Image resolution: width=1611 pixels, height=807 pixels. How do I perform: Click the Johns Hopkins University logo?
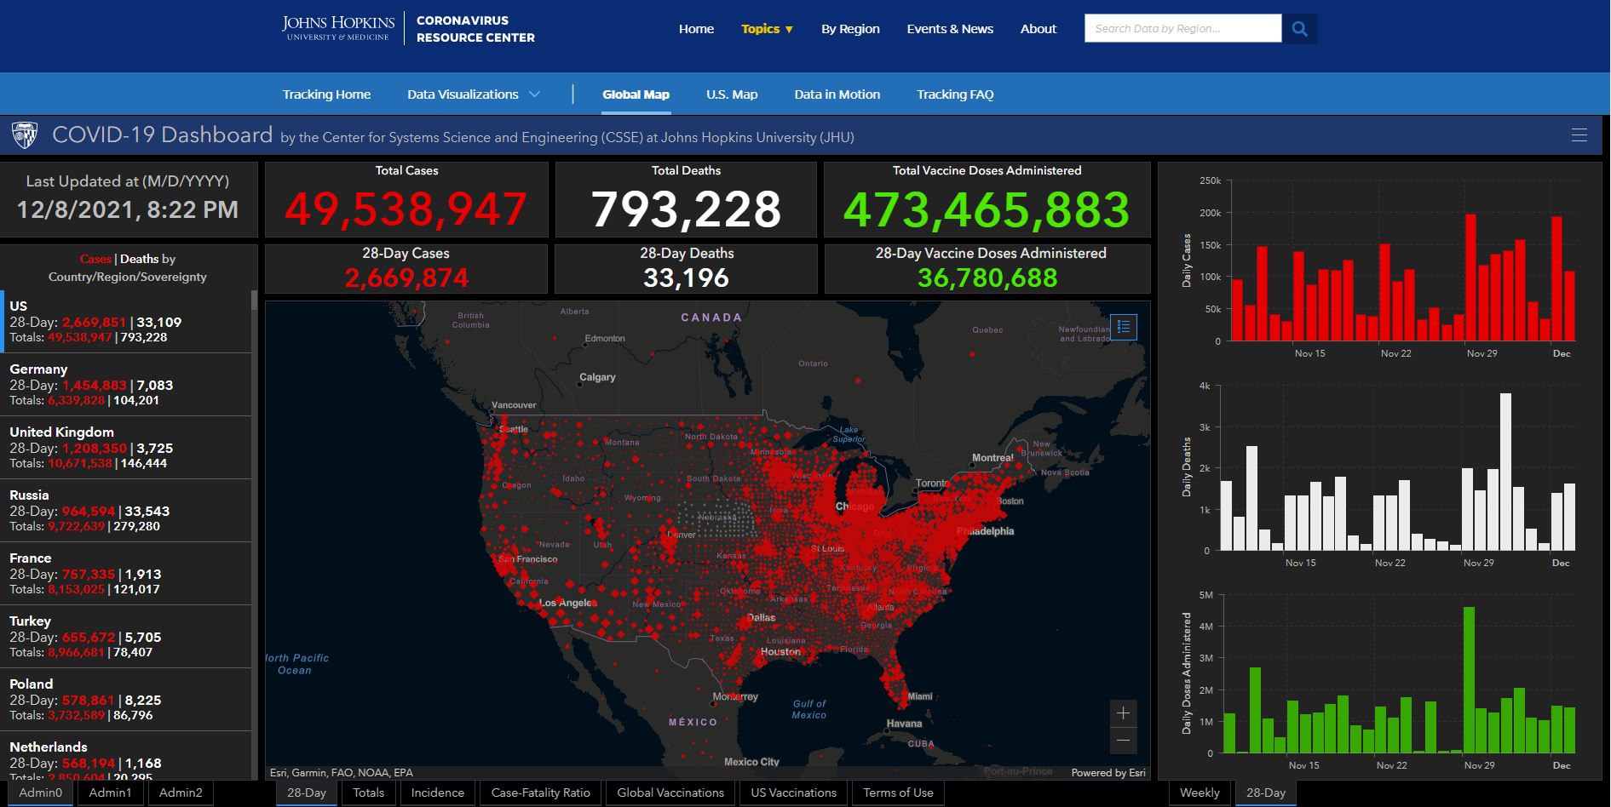[x=338, y=28]
